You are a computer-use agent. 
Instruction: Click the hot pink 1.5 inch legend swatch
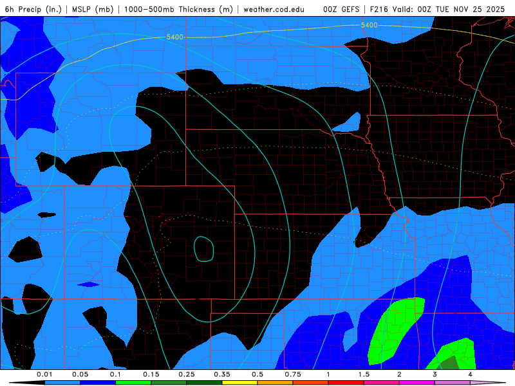click(x=382, y=383)
